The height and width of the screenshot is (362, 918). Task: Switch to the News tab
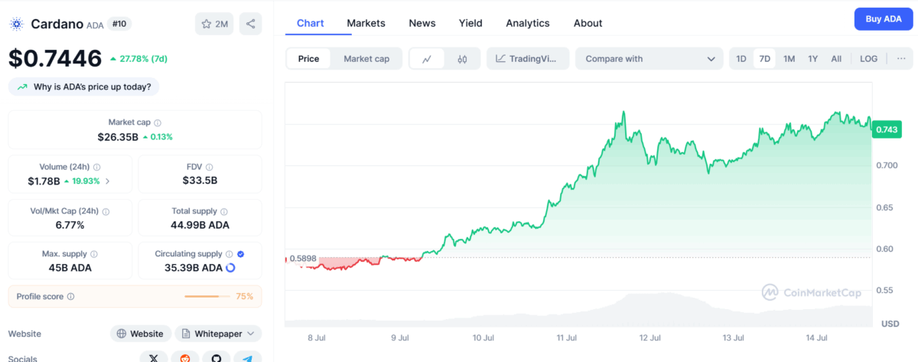click(422, 23)
